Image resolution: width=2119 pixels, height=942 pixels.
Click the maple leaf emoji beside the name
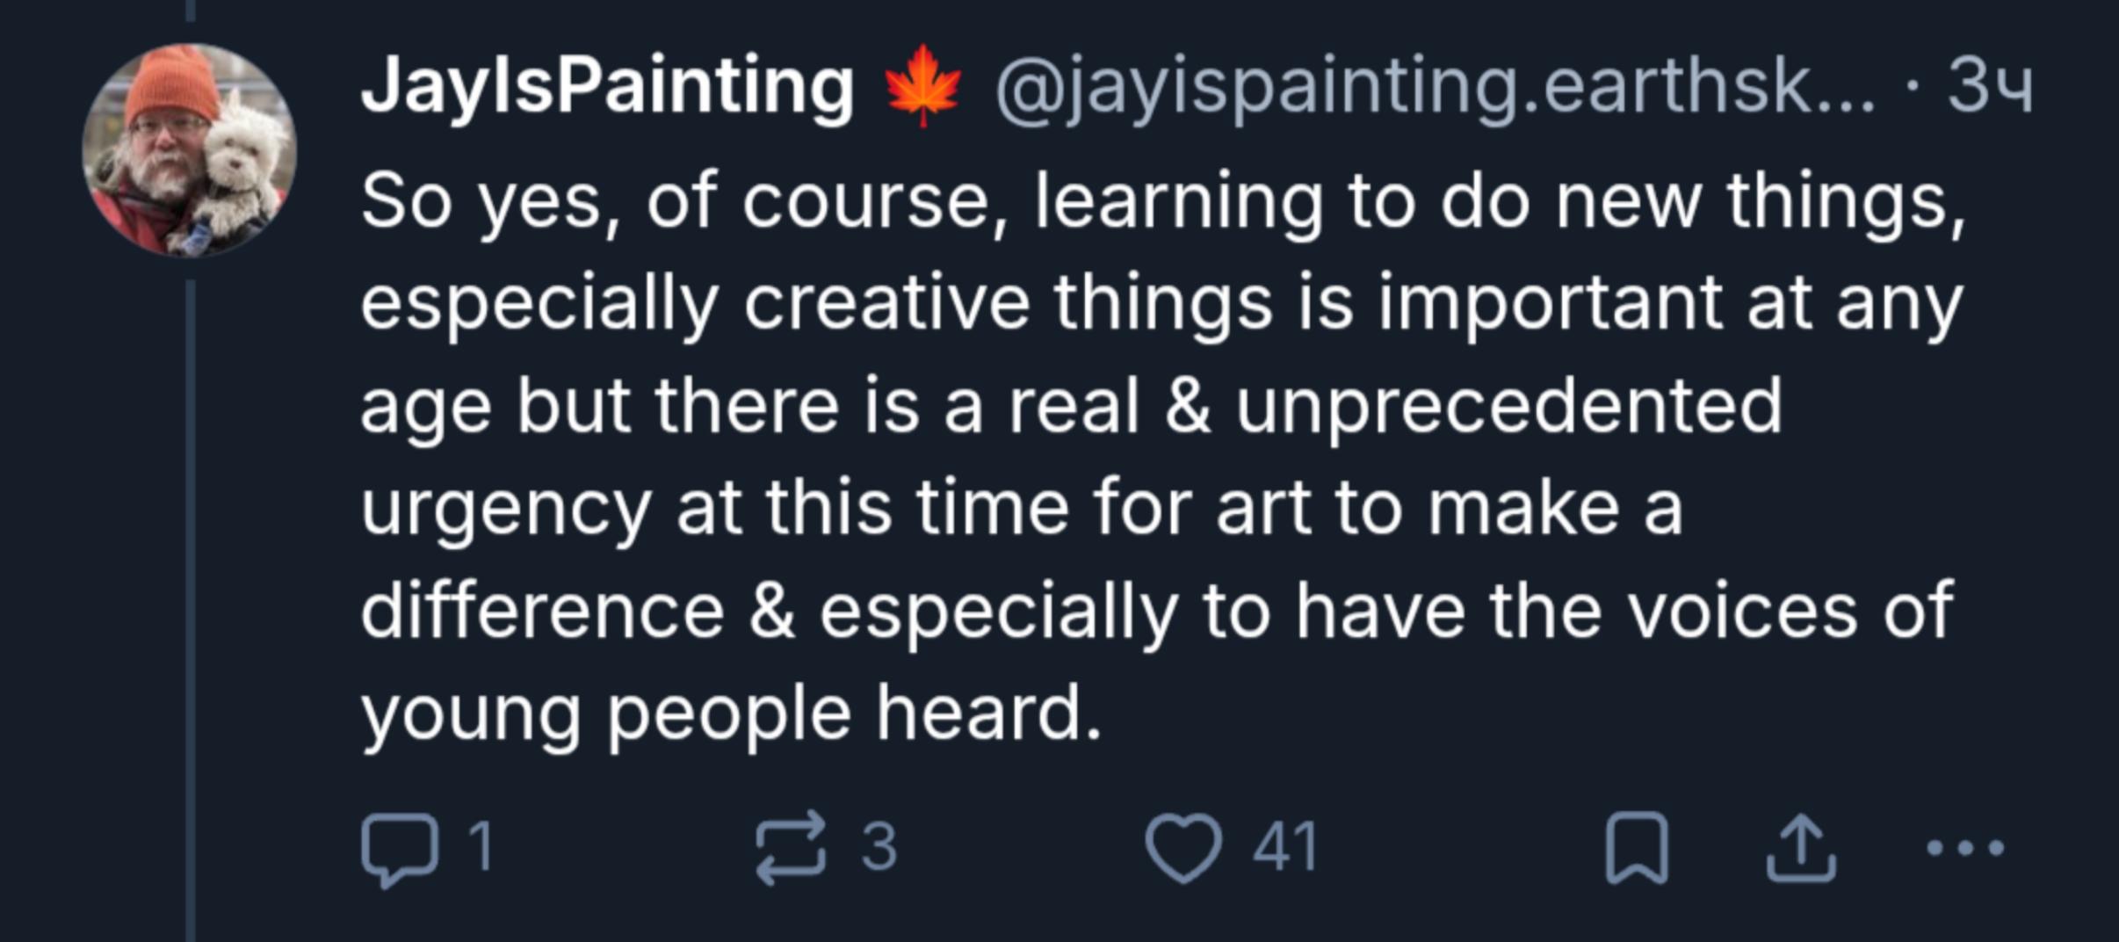pos(922,86)
